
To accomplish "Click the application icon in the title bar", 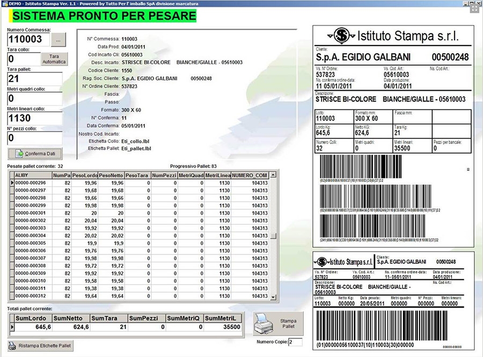I will pos(4,3).
